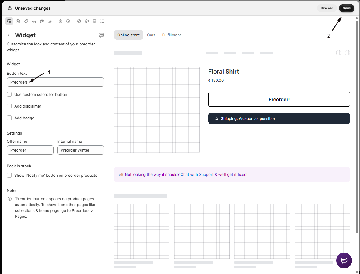
Task: Click the clock schedule icon in the toolbar
Action: click(68, 21)
